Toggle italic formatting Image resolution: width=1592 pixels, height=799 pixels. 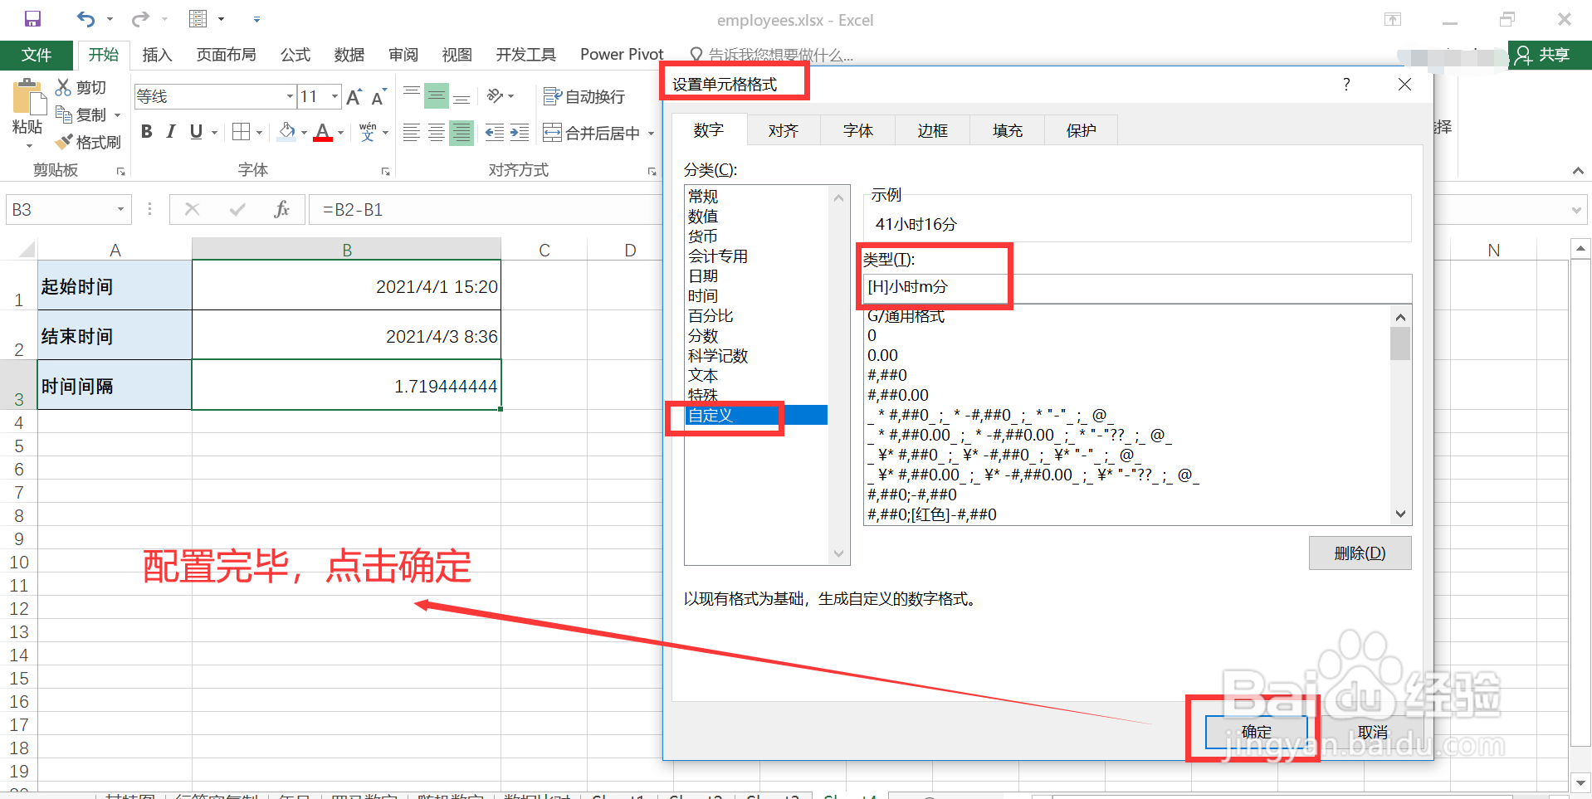[x=170, y=131]
